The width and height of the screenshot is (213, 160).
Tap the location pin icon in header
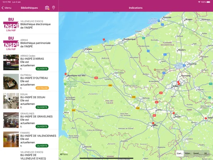click(54, 8)
